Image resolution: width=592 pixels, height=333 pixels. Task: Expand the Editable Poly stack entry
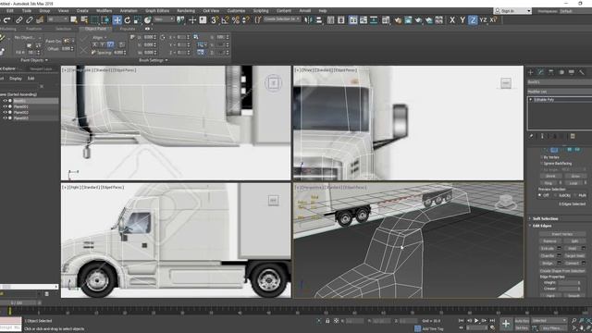click(531, 100)
